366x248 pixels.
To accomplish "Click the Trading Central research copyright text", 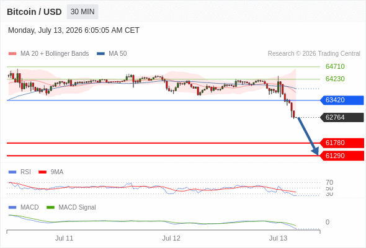I will coord(314,54).
